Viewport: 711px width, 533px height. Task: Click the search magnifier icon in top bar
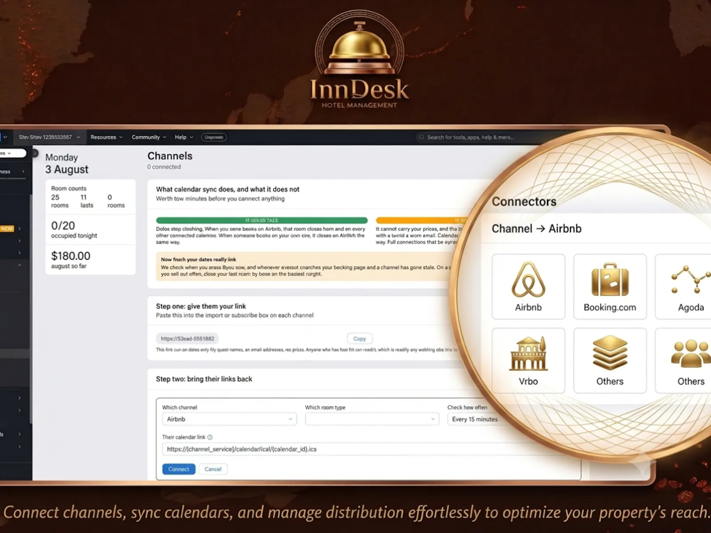tap(422, 137)
